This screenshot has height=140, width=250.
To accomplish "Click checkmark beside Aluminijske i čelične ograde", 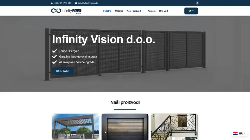I will click(54, 62).
